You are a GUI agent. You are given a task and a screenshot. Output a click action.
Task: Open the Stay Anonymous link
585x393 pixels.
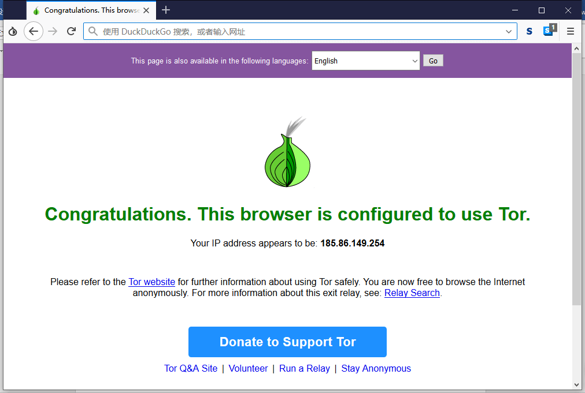tap(376, 368)
